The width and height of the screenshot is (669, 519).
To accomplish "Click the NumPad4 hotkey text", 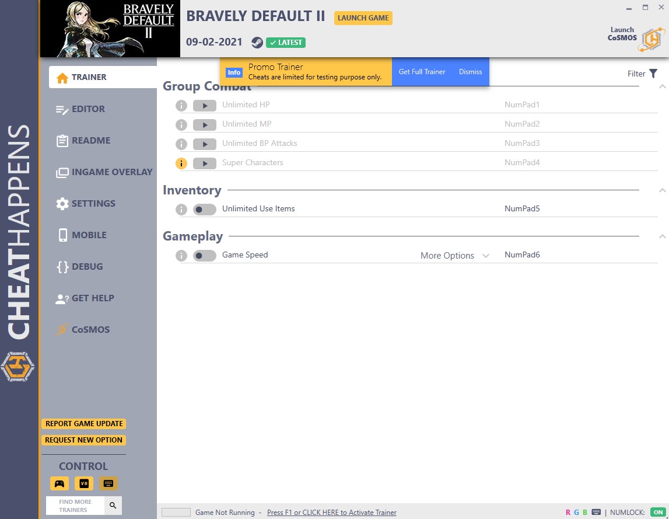I will pos(522,162).
